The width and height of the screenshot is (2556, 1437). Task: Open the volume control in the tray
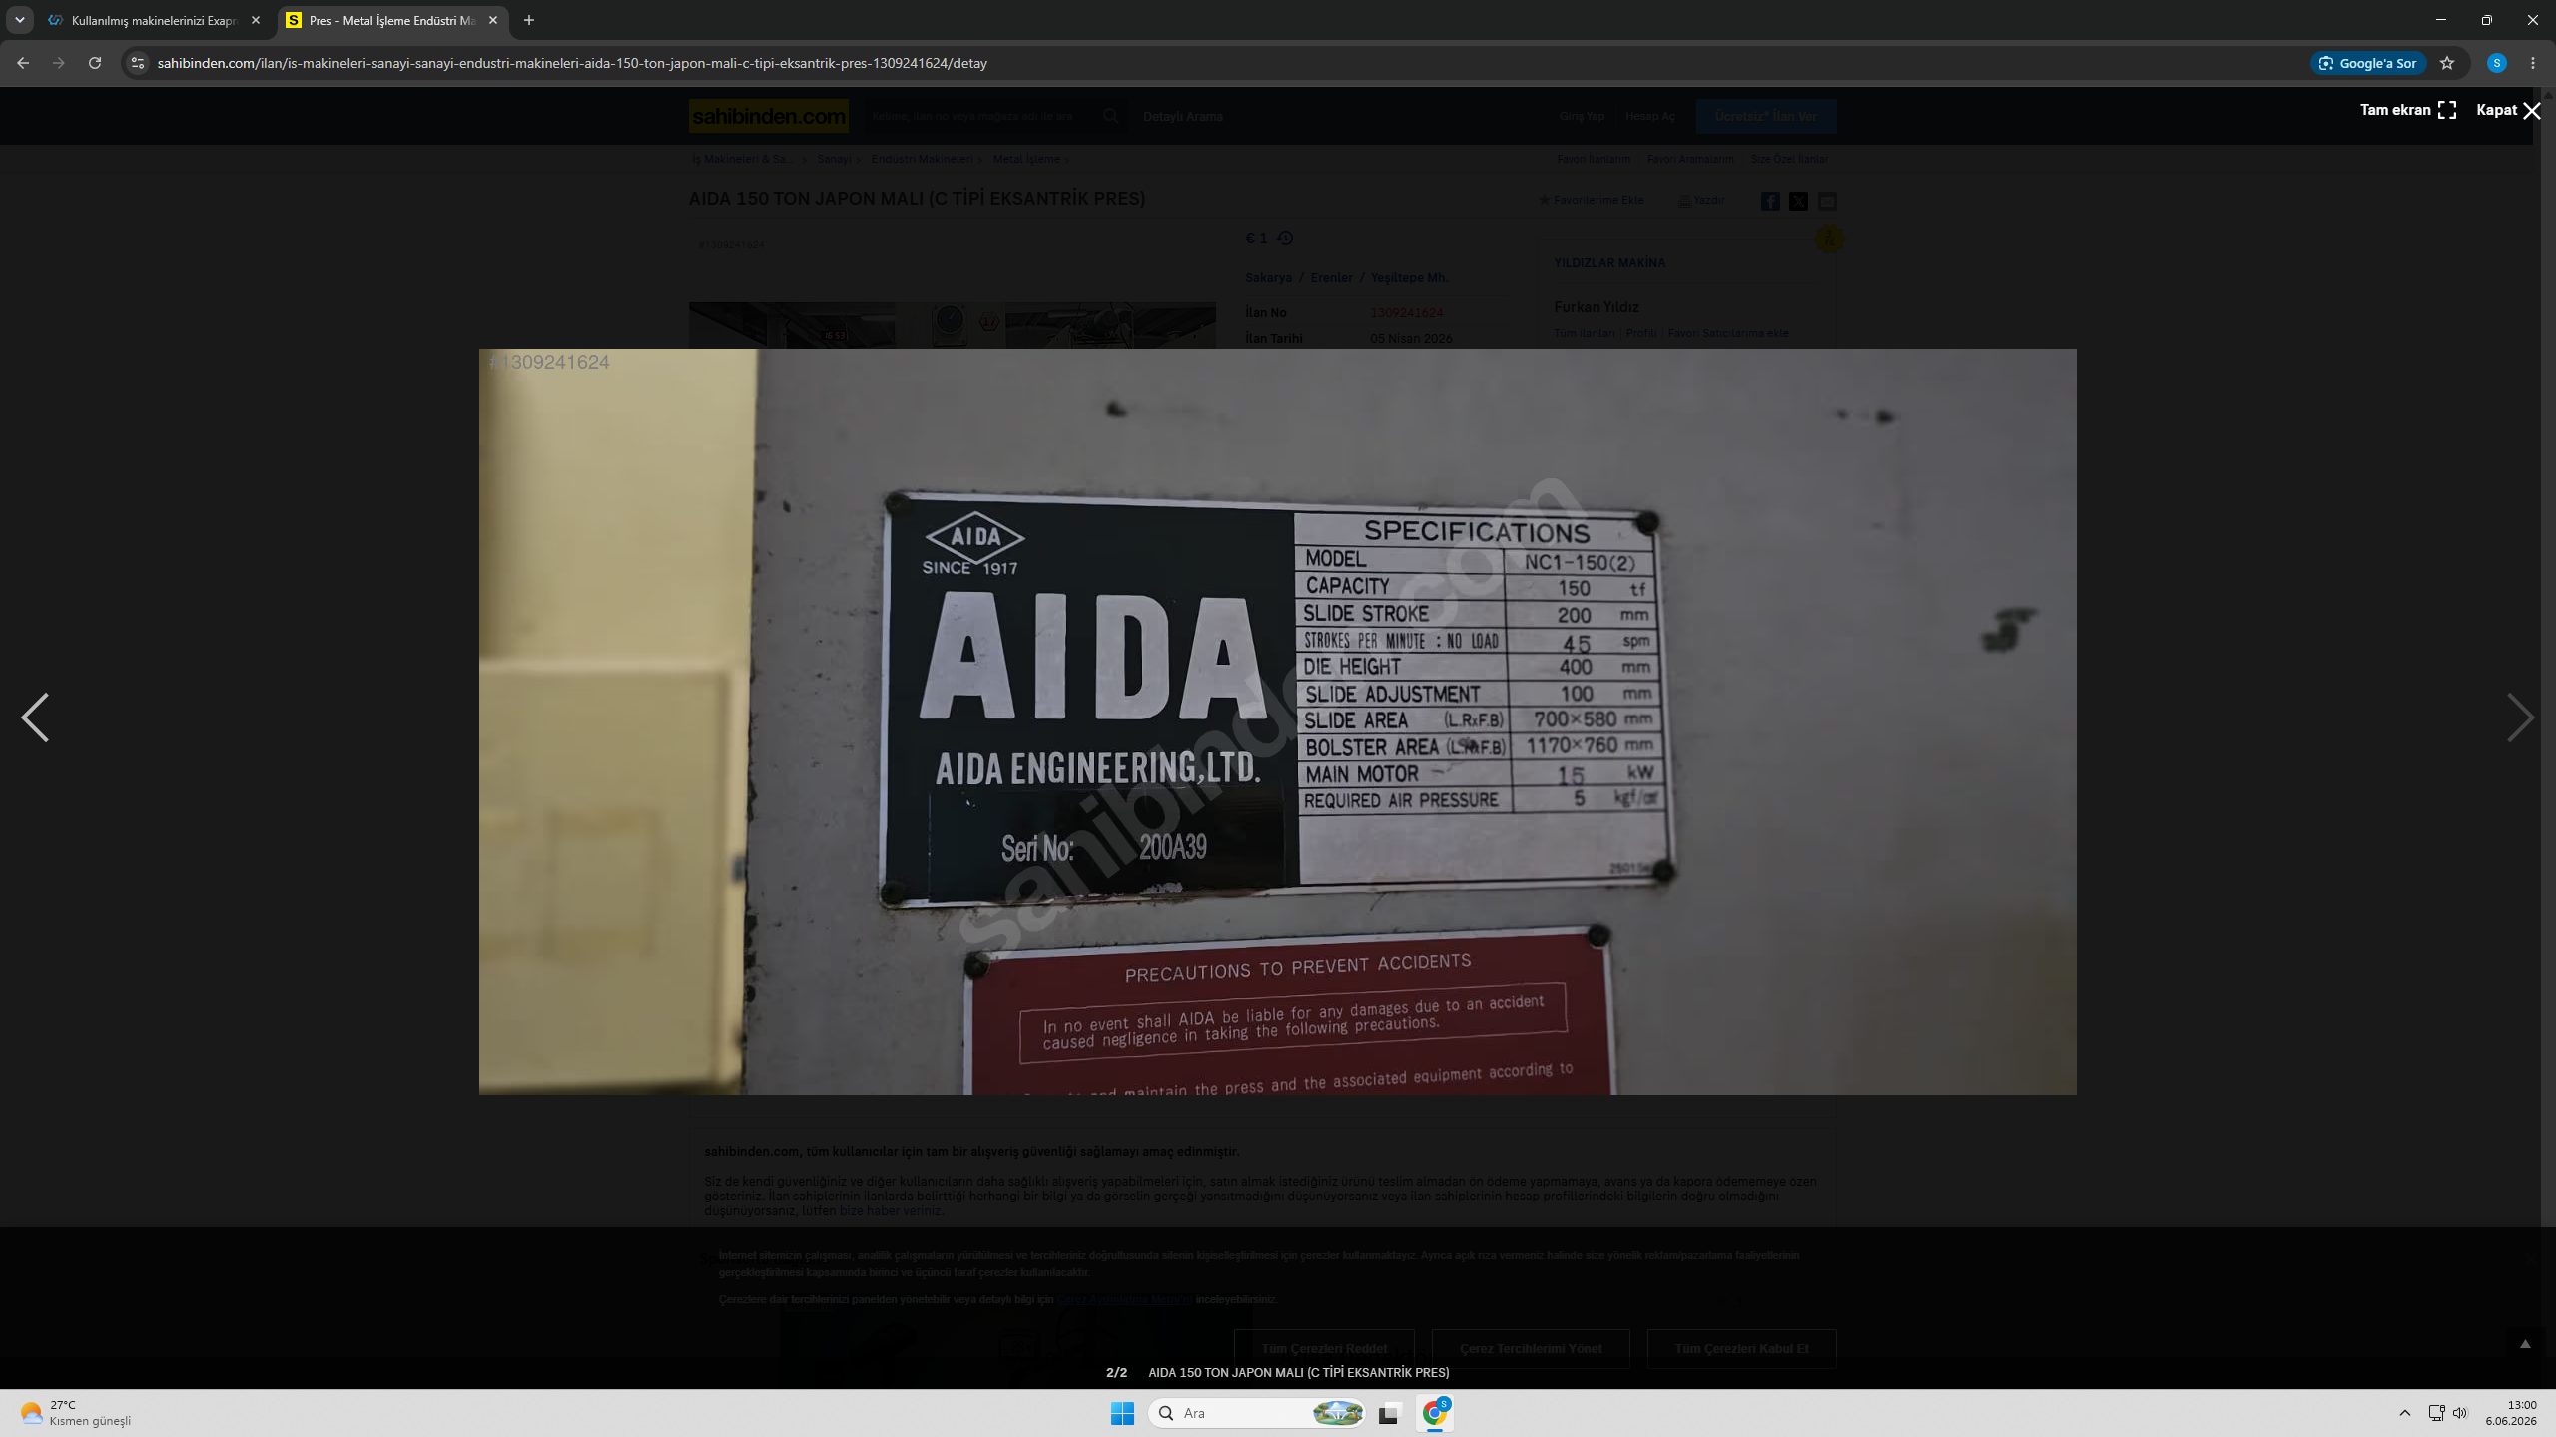point(2460,1413)
